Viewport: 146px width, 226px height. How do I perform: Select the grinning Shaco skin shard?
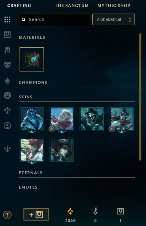pyautogui.click(x=92, y=119)
